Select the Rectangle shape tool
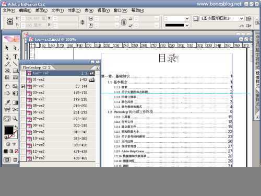Viewport: 261px width, 196px height. pos(15,71)
